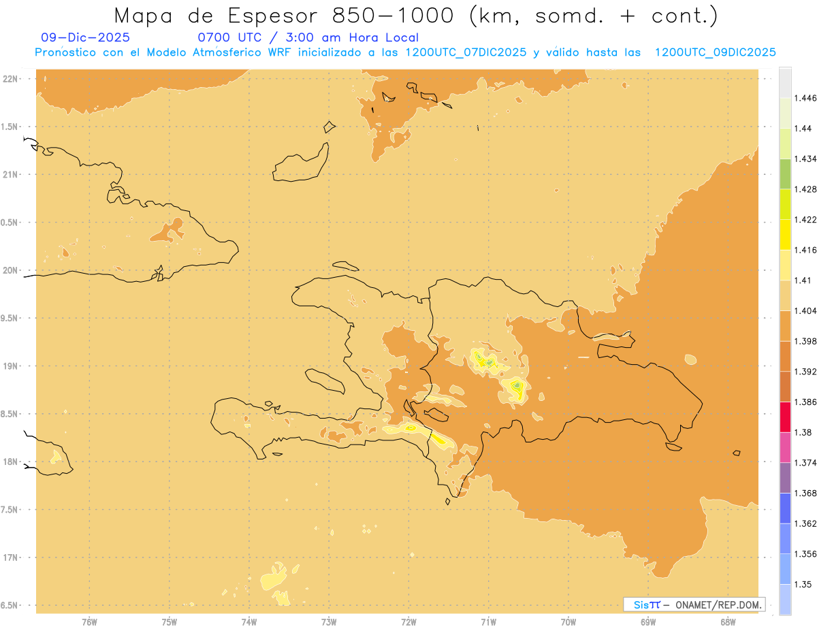Click the '1.35' color bar value

(x=803, y=584)
